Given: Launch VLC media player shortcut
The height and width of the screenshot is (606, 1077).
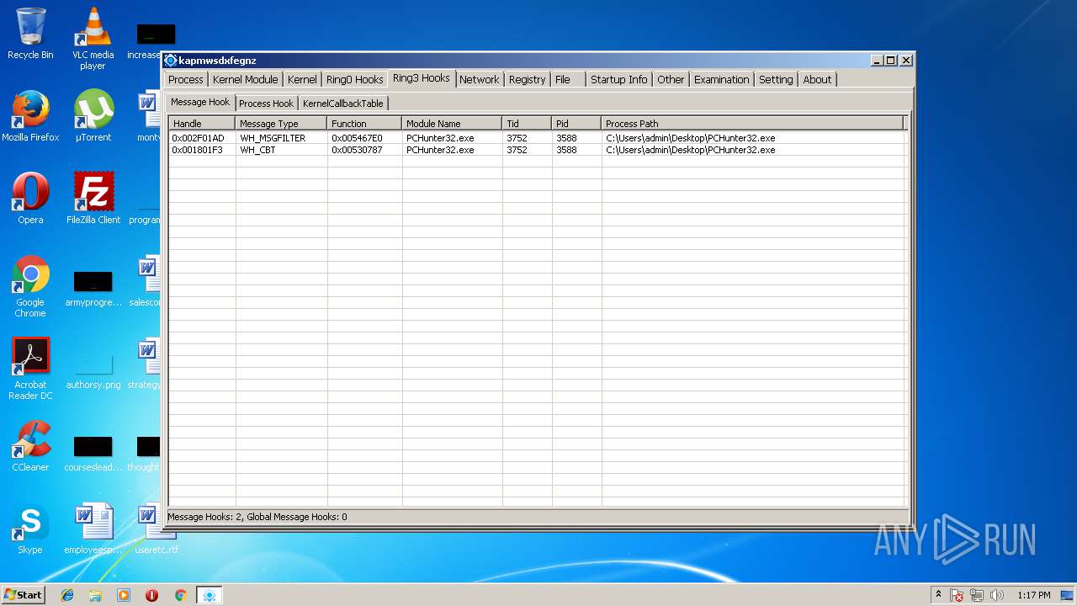Looking at the screenshot, I should (93, 39).
